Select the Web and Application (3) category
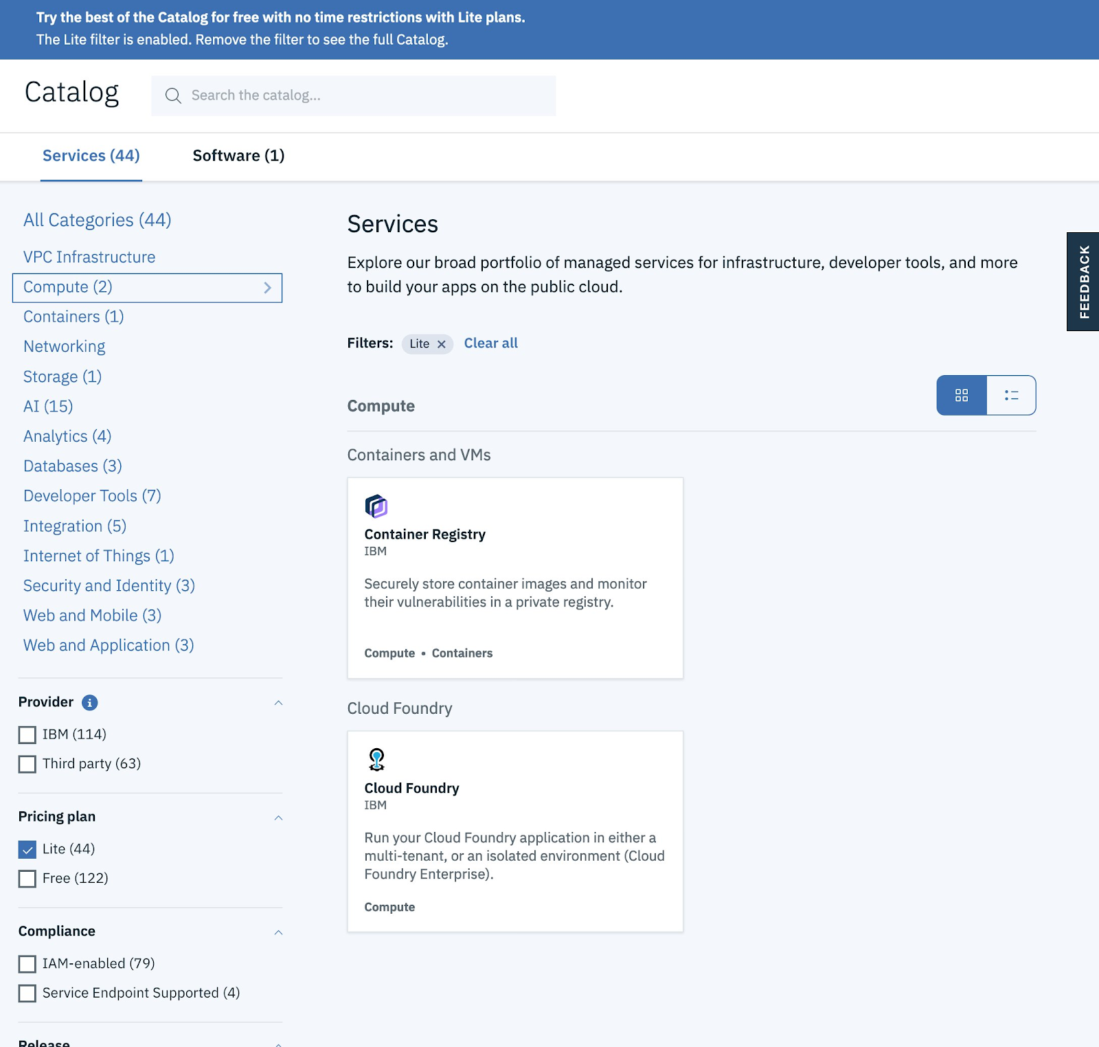1099x1047 pixels. 109,645
